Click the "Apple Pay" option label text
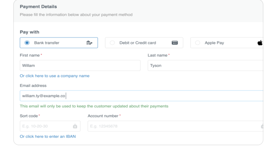 click(x=214, y=43)
